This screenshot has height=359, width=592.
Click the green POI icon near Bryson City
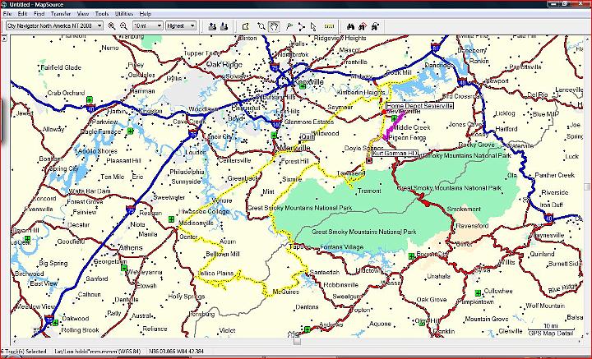[411, 256]
